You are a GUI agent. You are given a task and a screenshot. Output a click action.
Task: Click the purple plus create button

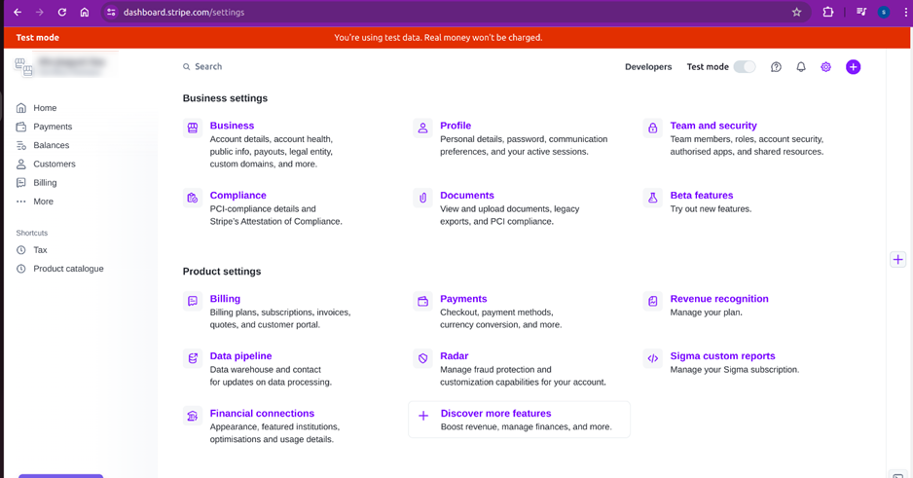[x=853, y=67]
